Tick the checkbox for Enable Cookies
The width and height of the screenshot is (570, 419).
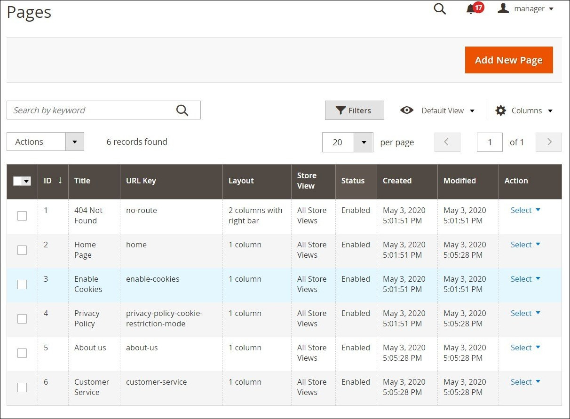coord(22,285)
